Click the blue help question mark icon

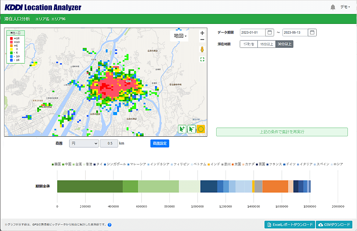[x=109, y=225]
